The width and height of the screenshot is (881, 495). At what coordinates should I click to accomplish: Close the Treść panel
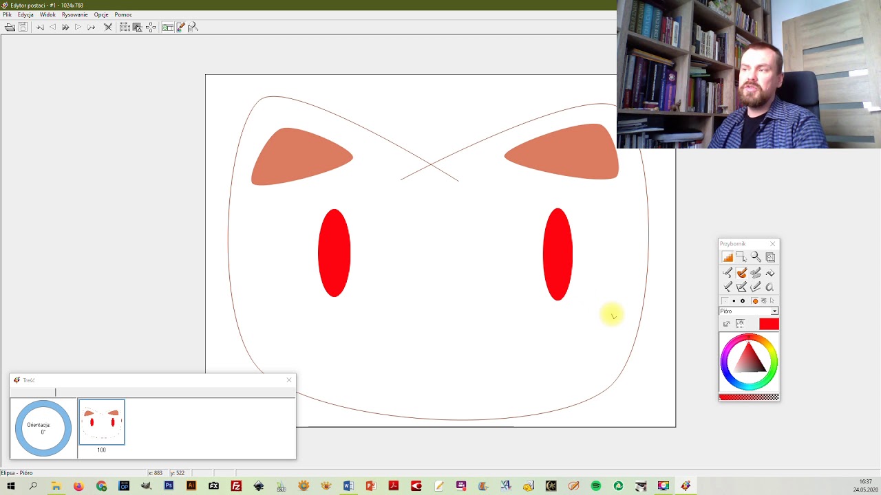coord(289,379)
